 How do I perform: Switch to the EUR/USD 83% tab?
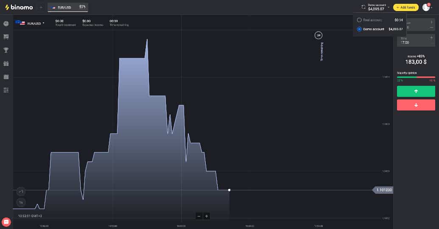coord(68,8)
